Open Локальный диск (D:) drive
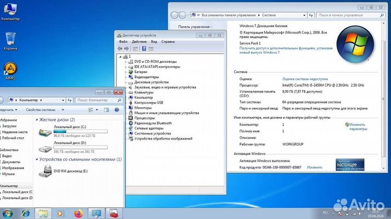The width and height of the screenshot is (391, 219). (73, 147)
